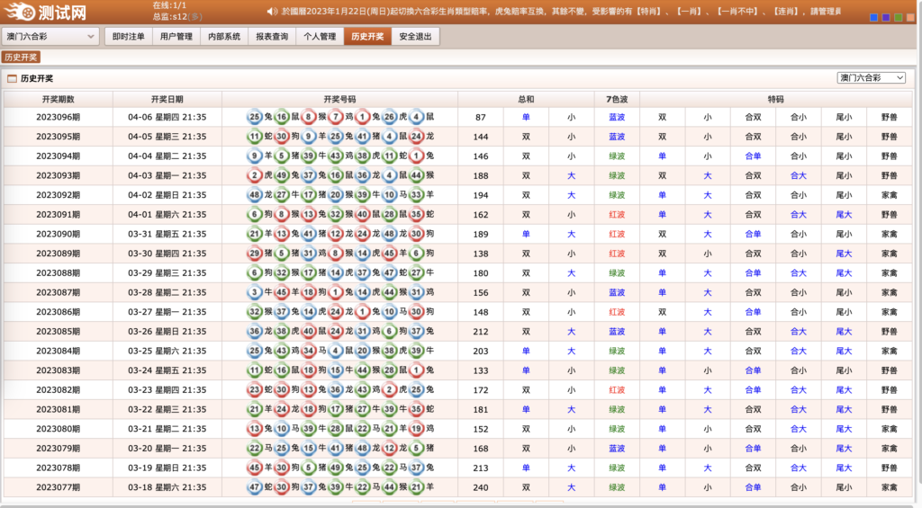Click the 安全退出 logout button
The width and height of the screenshot is (922, 508).
pyautogui.click(x=415, y=37)
